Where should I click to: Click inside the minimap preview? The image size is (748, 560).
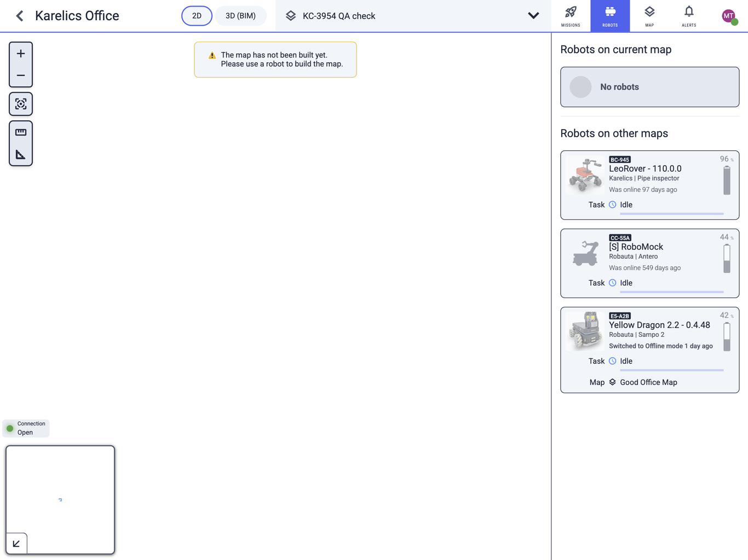(60, 500)
